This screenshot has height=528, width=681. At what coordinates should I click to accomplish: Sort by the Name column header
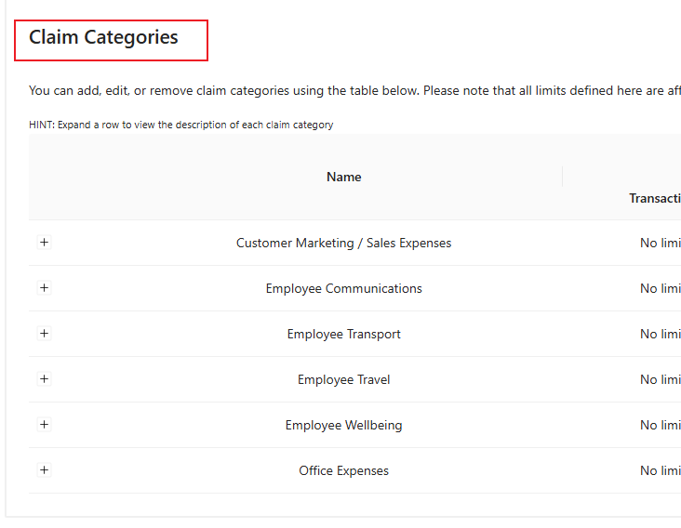[343, 177]
